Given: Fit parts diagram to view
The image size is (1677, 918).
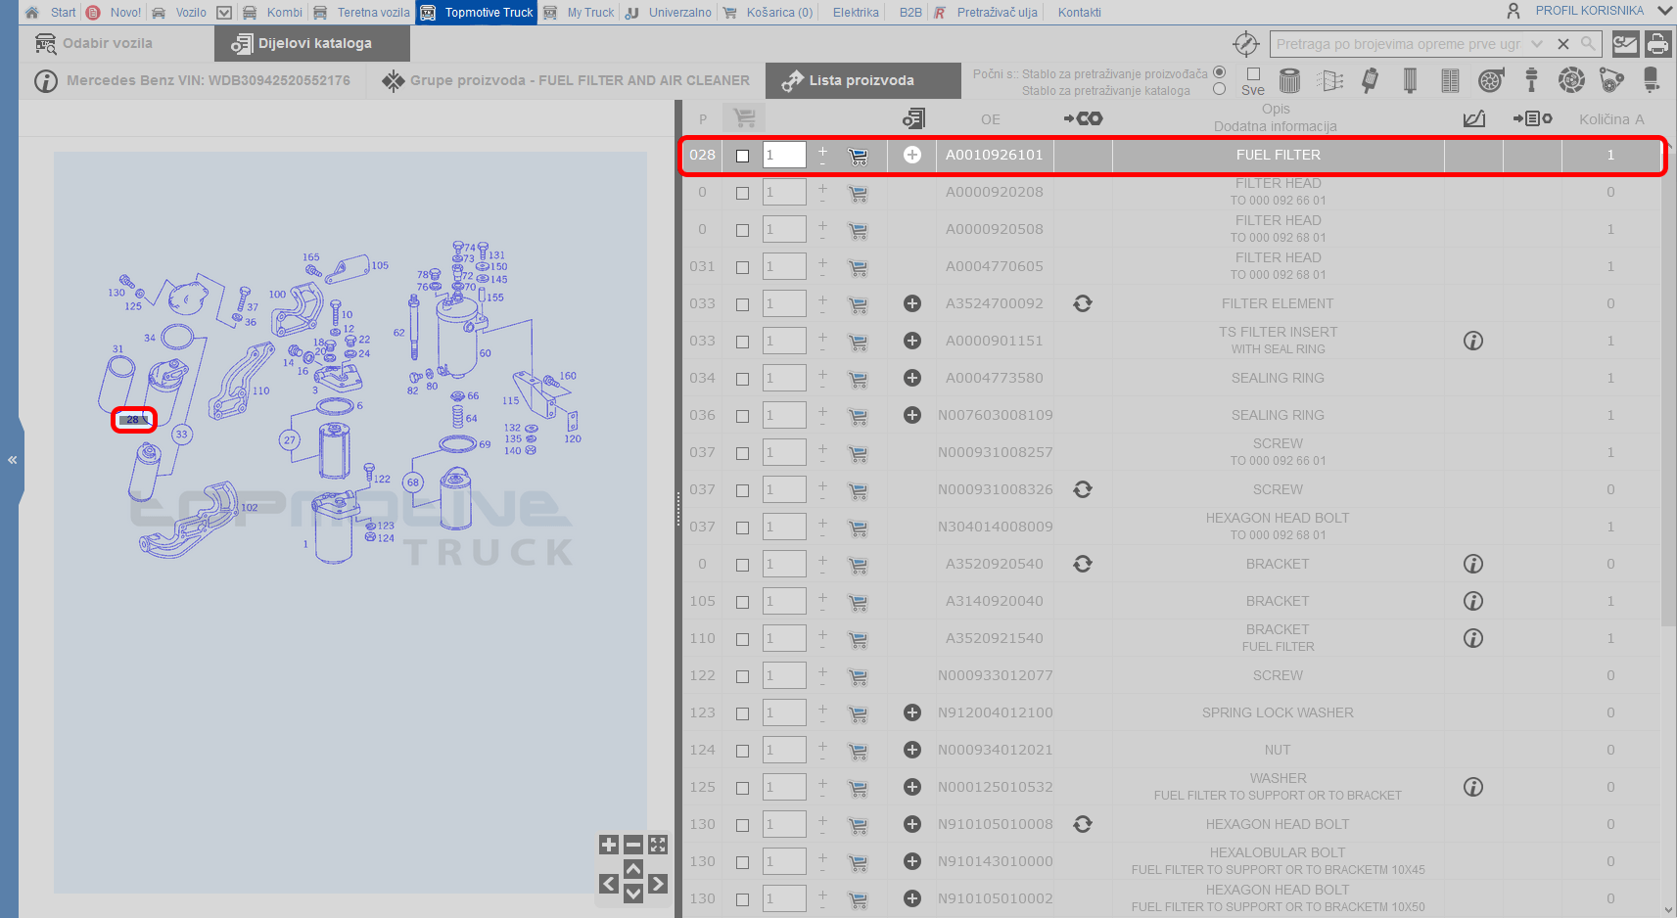Looking at the screenshot, I should [658, 845].
